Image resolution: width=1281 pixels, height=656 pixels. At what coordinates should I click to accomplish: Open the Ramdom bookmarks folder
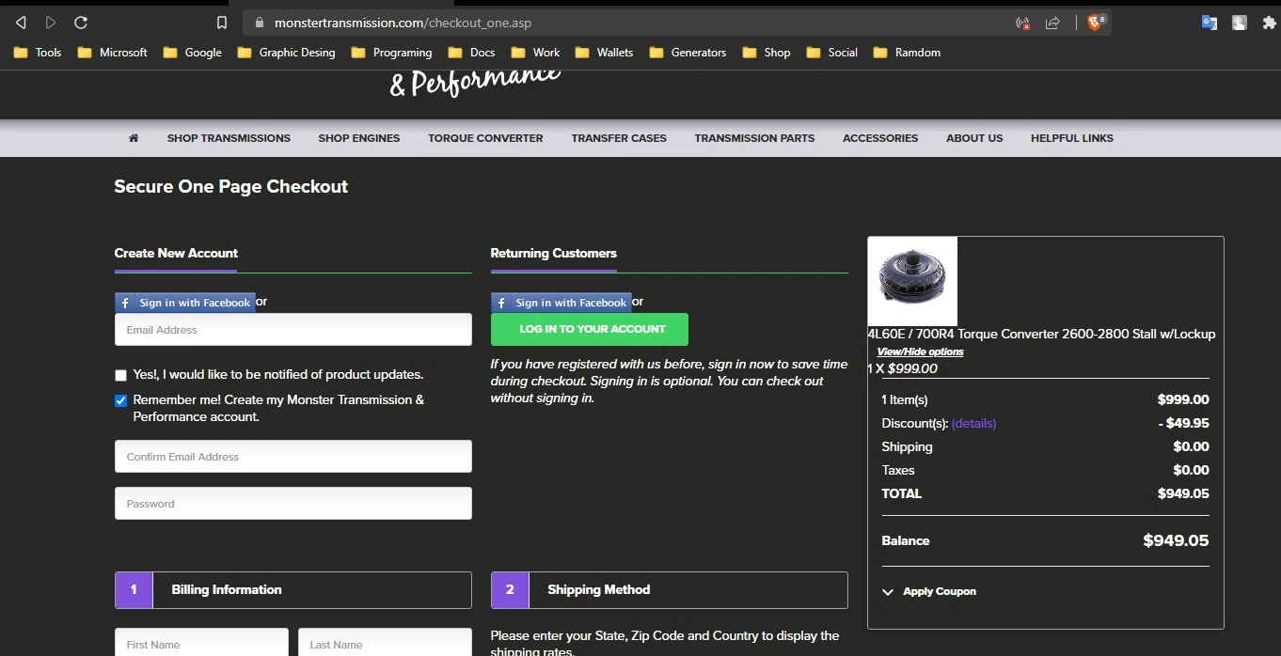coord(907,53)
